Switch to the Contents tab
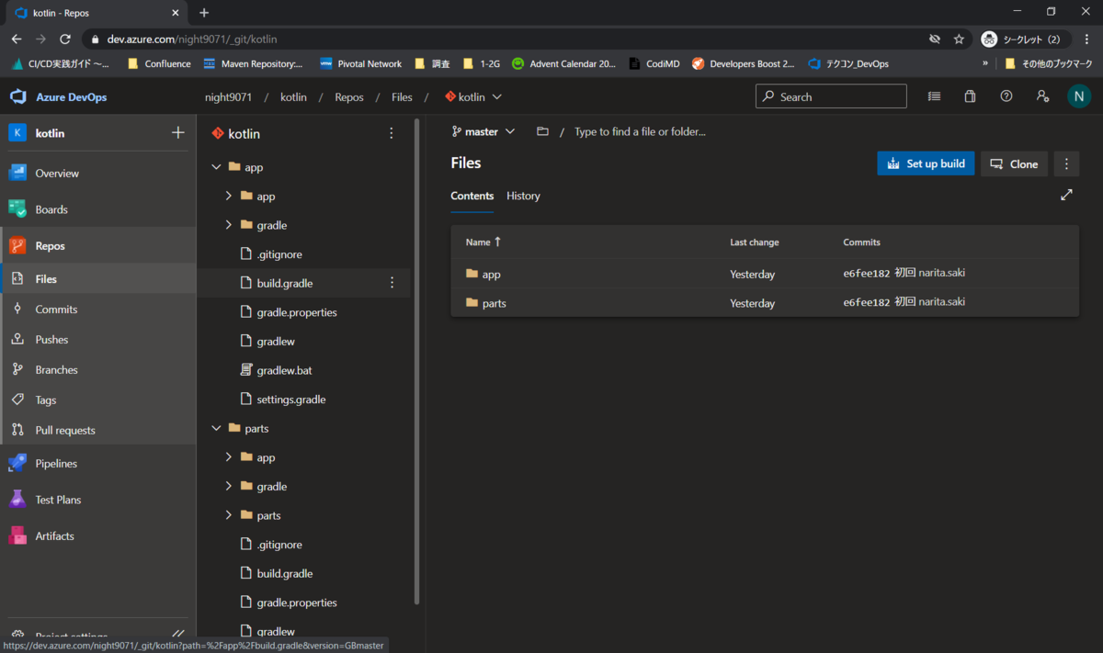Image resolution: width=1103 pixels, height=653 pixels. tap(472, 196)
